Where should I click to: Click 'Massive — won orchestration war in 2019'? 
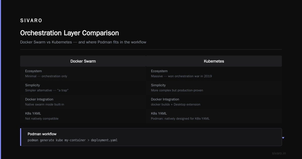(x=181, y=76)
